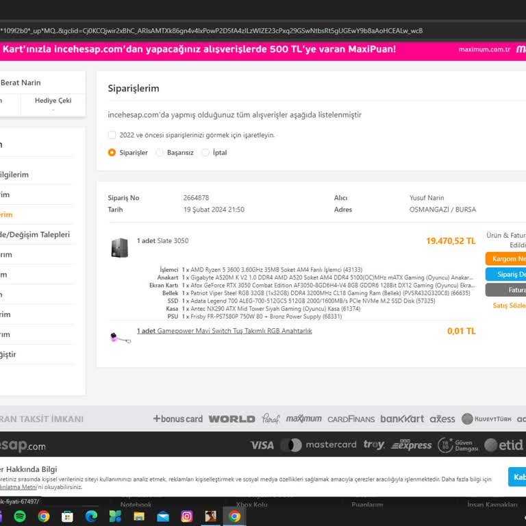Click the keychain product thumbnail
Viewport: 526px width, 526px height.
click(x=120, y=337)
